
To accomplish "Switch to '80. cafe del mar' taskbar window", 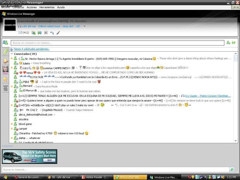I will click(62, 177).
